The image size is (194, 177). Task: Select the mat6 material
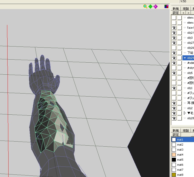(x=183, y=165)
